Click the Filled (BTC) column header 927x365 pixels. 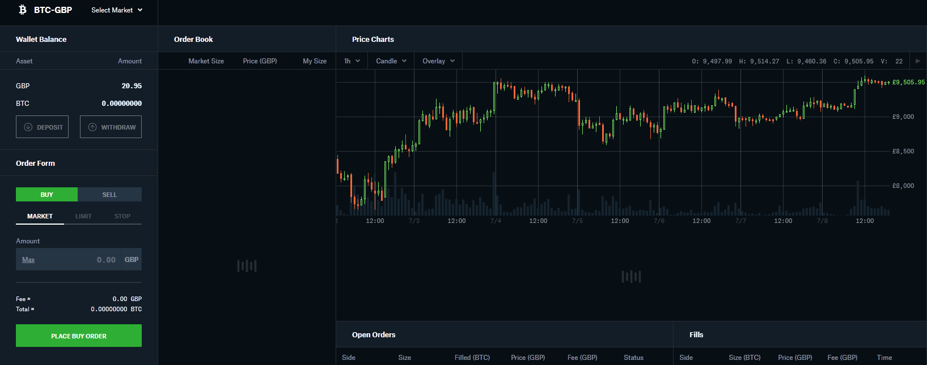472,358
